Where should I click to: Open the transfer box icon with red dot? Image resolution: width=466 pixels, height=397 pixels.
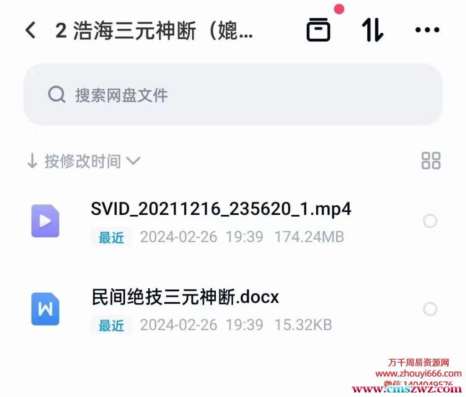pos(318,30)
